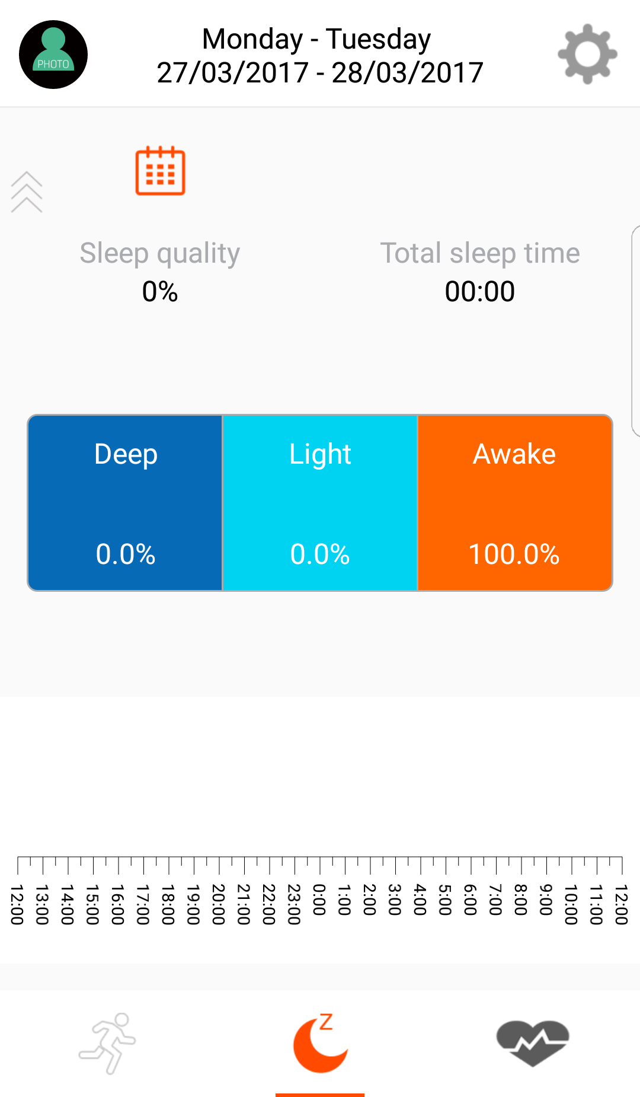Open the profile photo avatar

(x=53, y=55)
